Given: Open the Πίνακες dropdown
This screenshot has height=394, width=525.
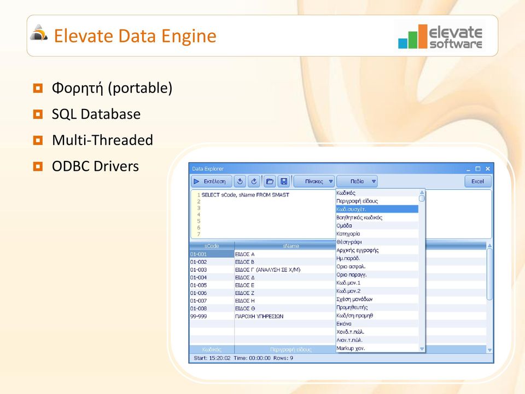Looking at the screenshot, I should click(314, 181).
